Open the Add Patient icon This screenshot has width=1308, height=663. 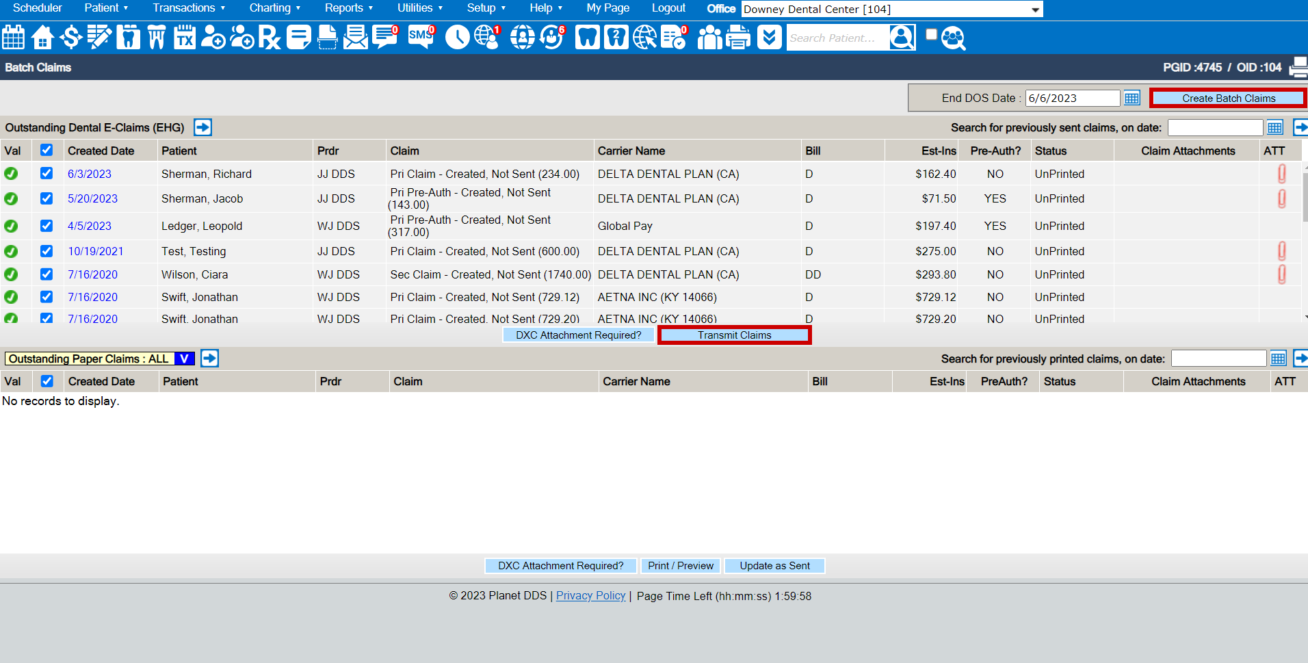tap(213, 37)
